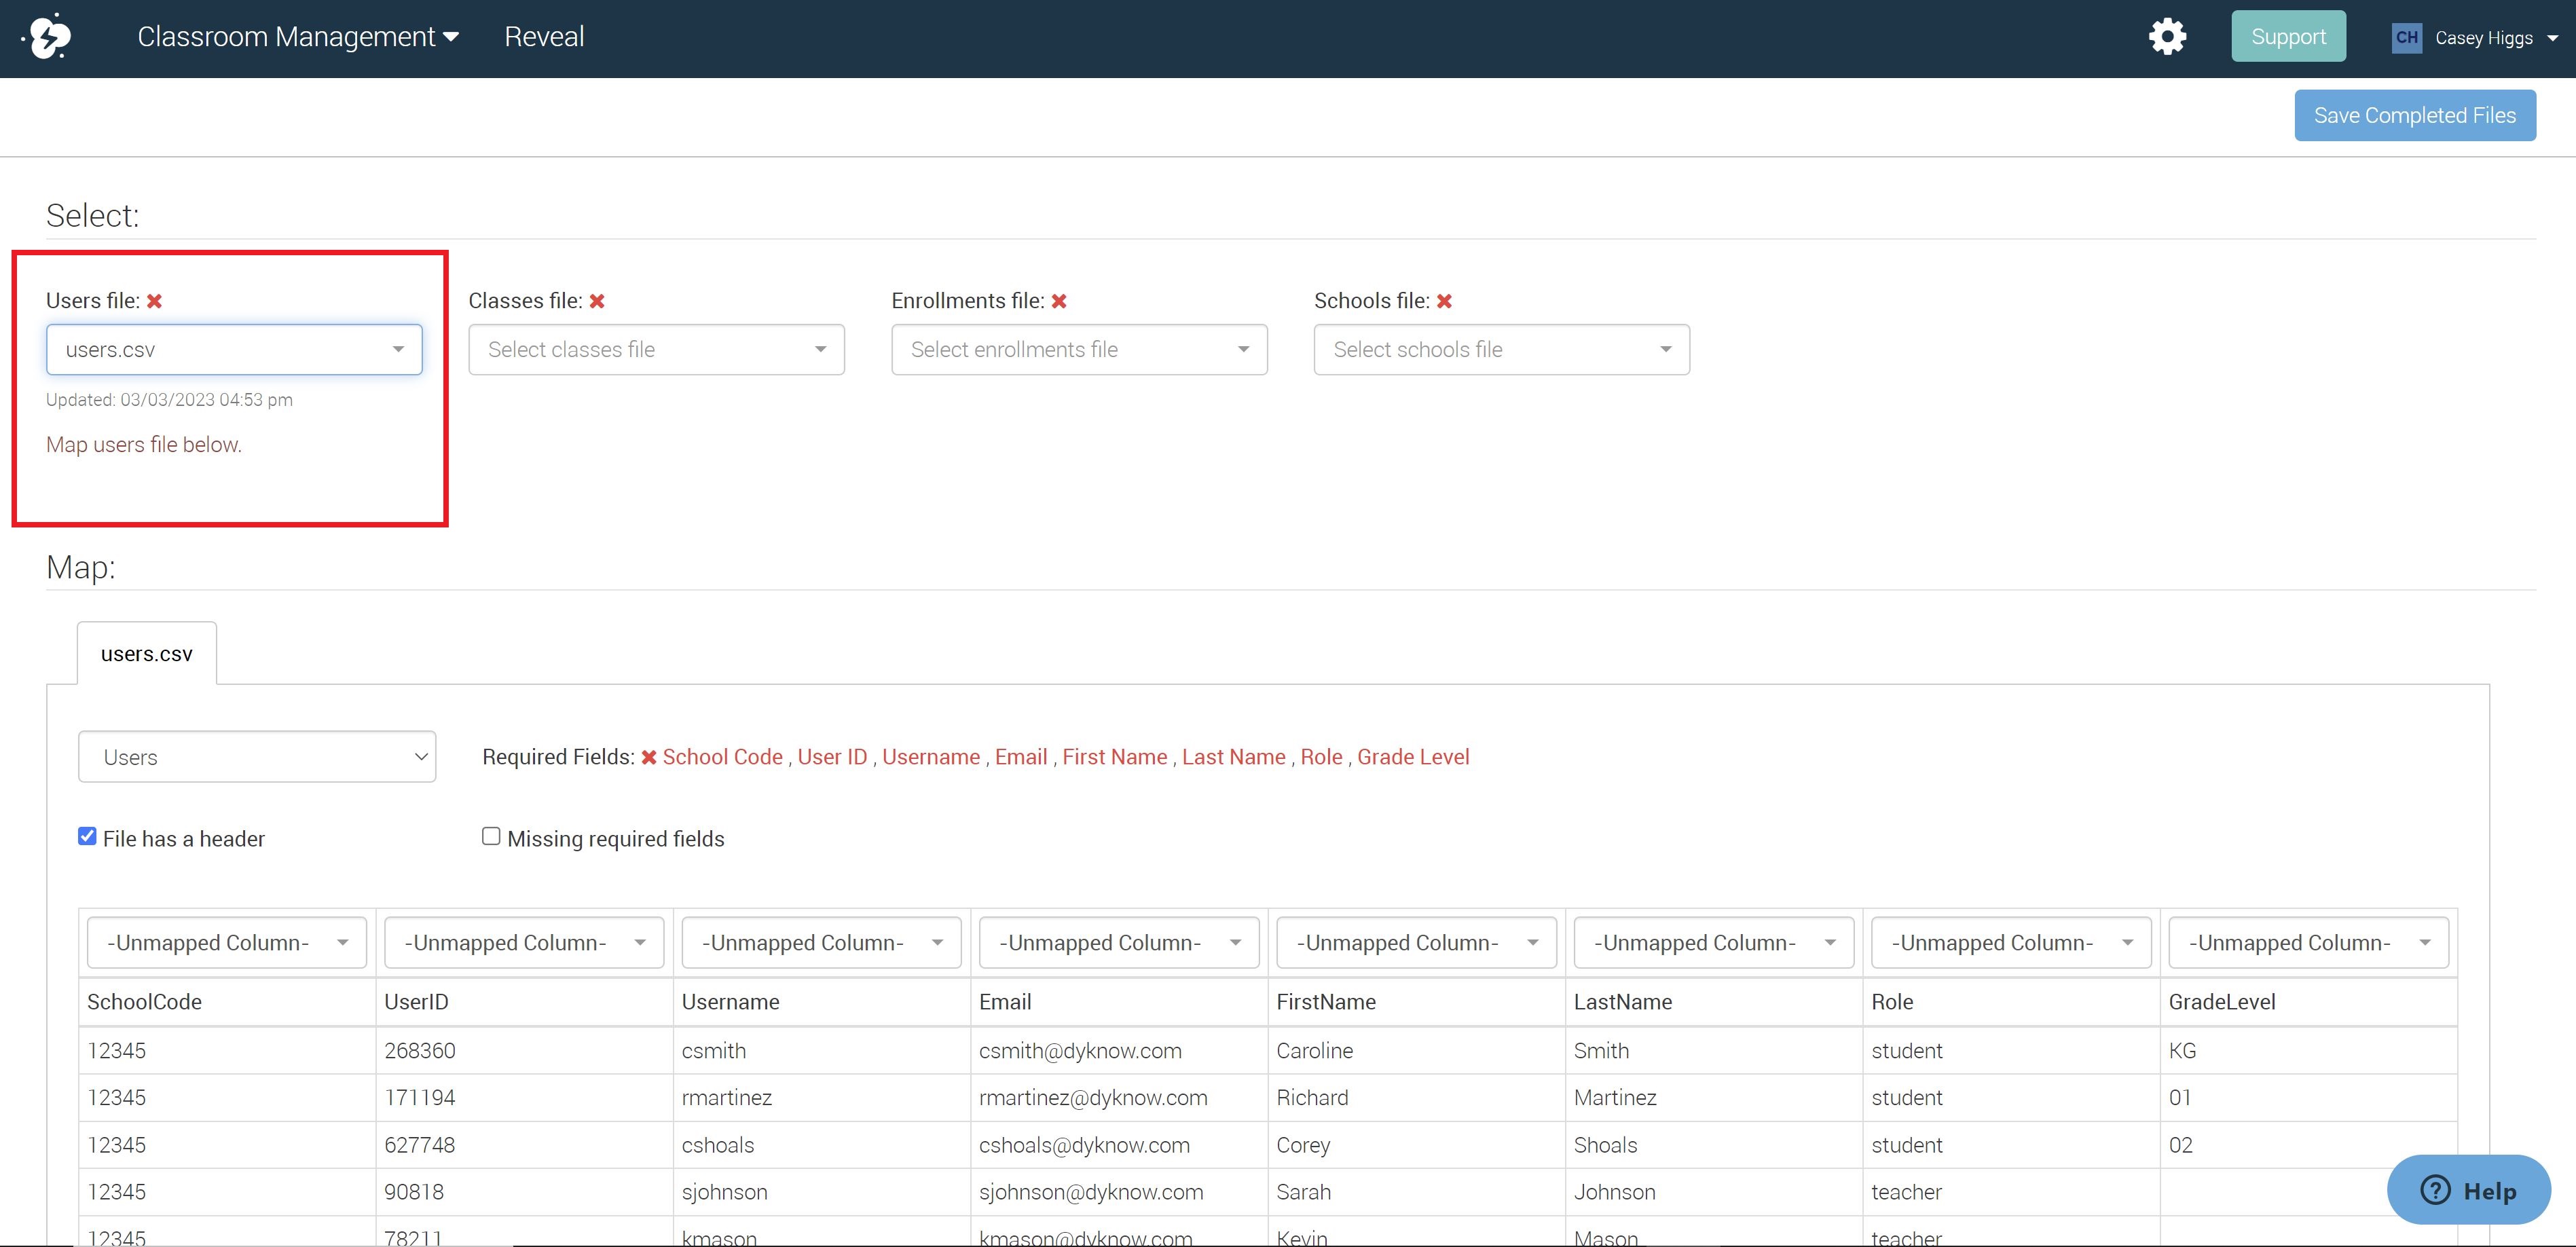Click the Martinez last name cell
Image resolution: width=2576 pixels, height=1247 pixels.
pyautogui.click(x=1714, y=1098)
